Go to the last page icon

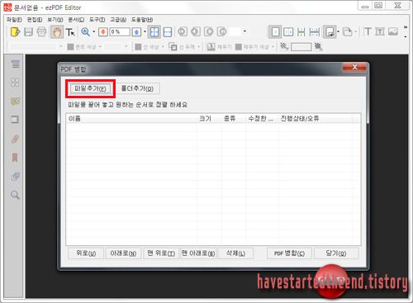(x=222, y=31)
